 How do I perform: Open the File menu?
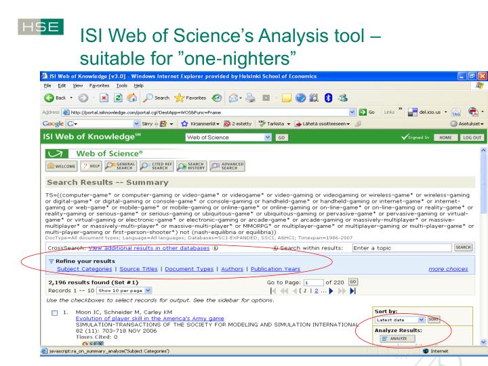pyautogui.click(x=47, y=85)
